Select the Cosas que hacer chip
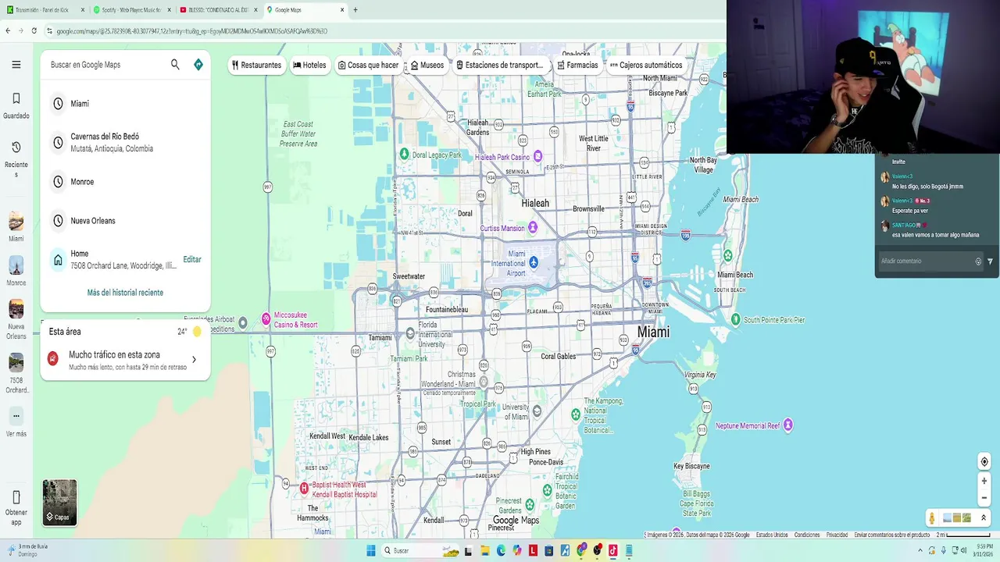This screenshot has width=1000, height=562. click(x=368, y=65)
